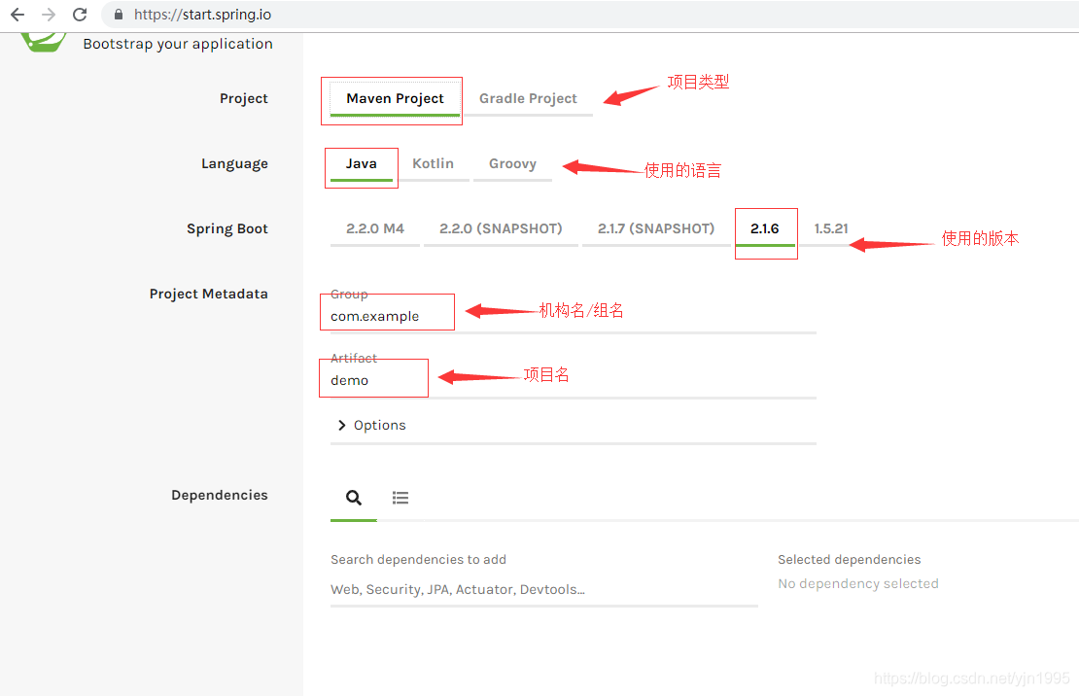1079x696 pixels.
Task: Choose Java as the language
Action: coord(362,164)
